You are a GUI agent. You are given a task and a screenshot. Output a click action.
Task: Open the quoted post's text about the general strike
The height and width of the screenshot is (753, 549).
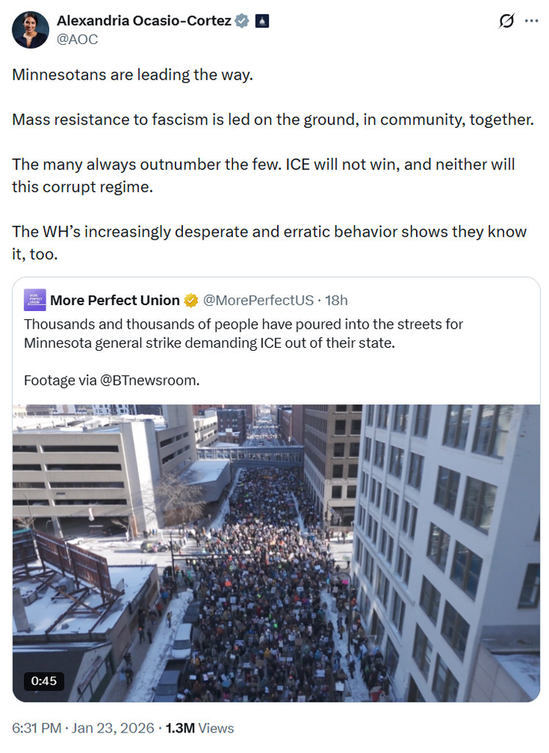click(243, 333)
